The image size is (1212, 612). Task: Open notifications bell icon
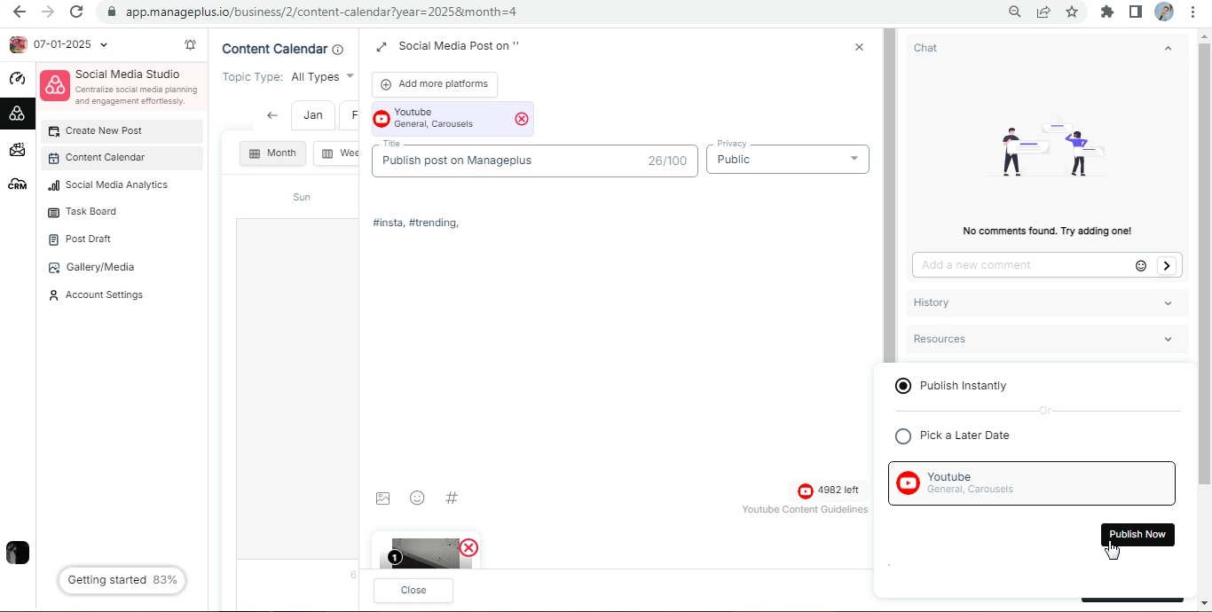click(x=190, y=44)
